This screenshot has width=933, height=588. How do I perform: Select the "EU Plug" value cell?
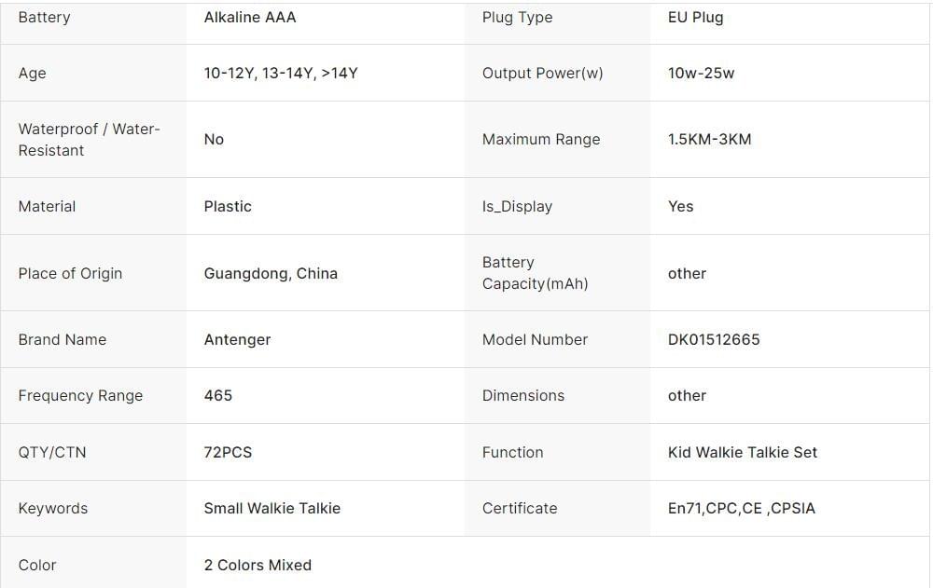coord(695,18)
